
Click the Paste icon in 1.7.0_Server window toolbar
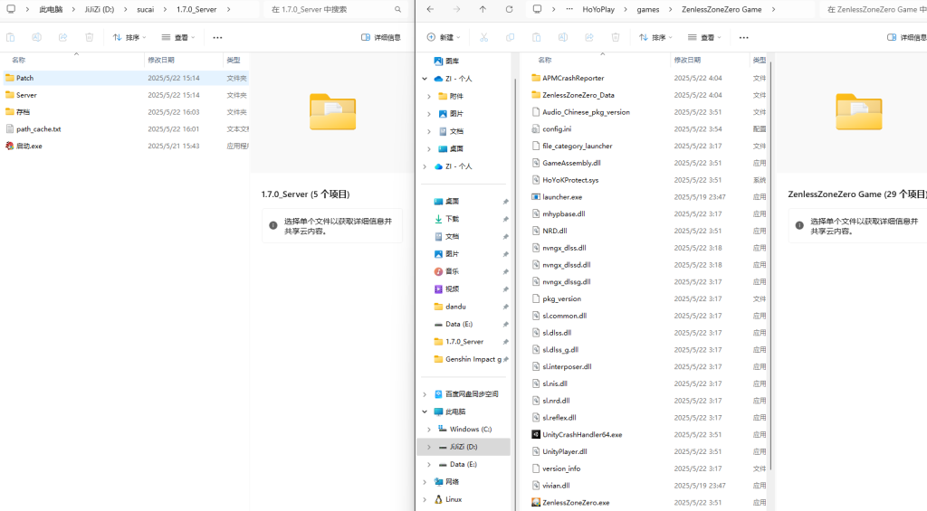11,37
